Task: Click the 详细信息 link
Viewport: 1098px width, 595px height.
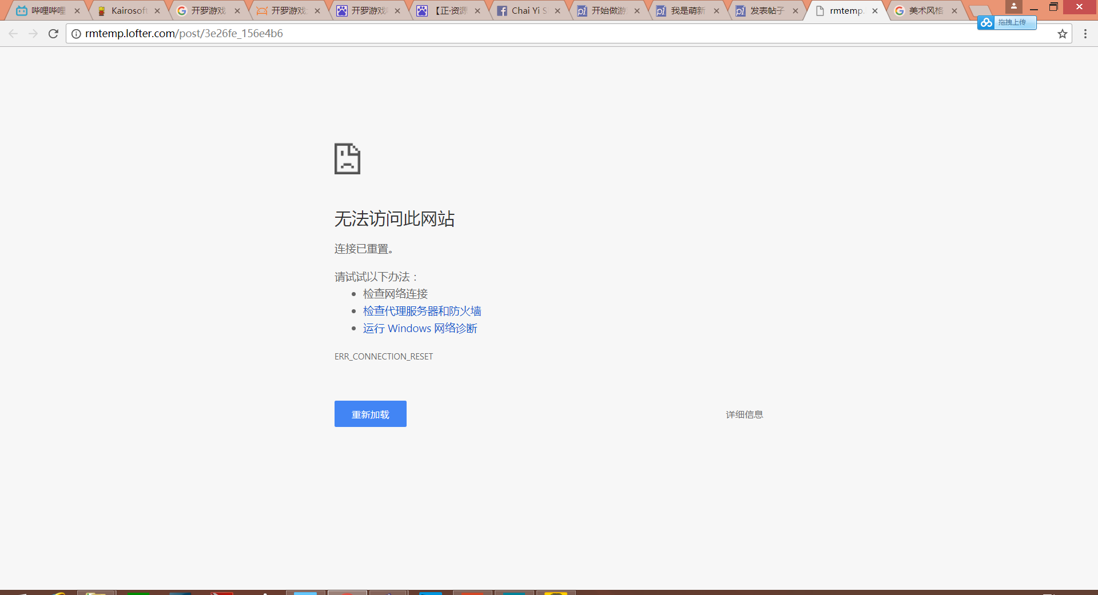Action: [745, 414]
